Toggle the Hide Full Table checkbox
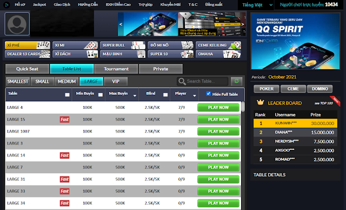 (208, 94)
